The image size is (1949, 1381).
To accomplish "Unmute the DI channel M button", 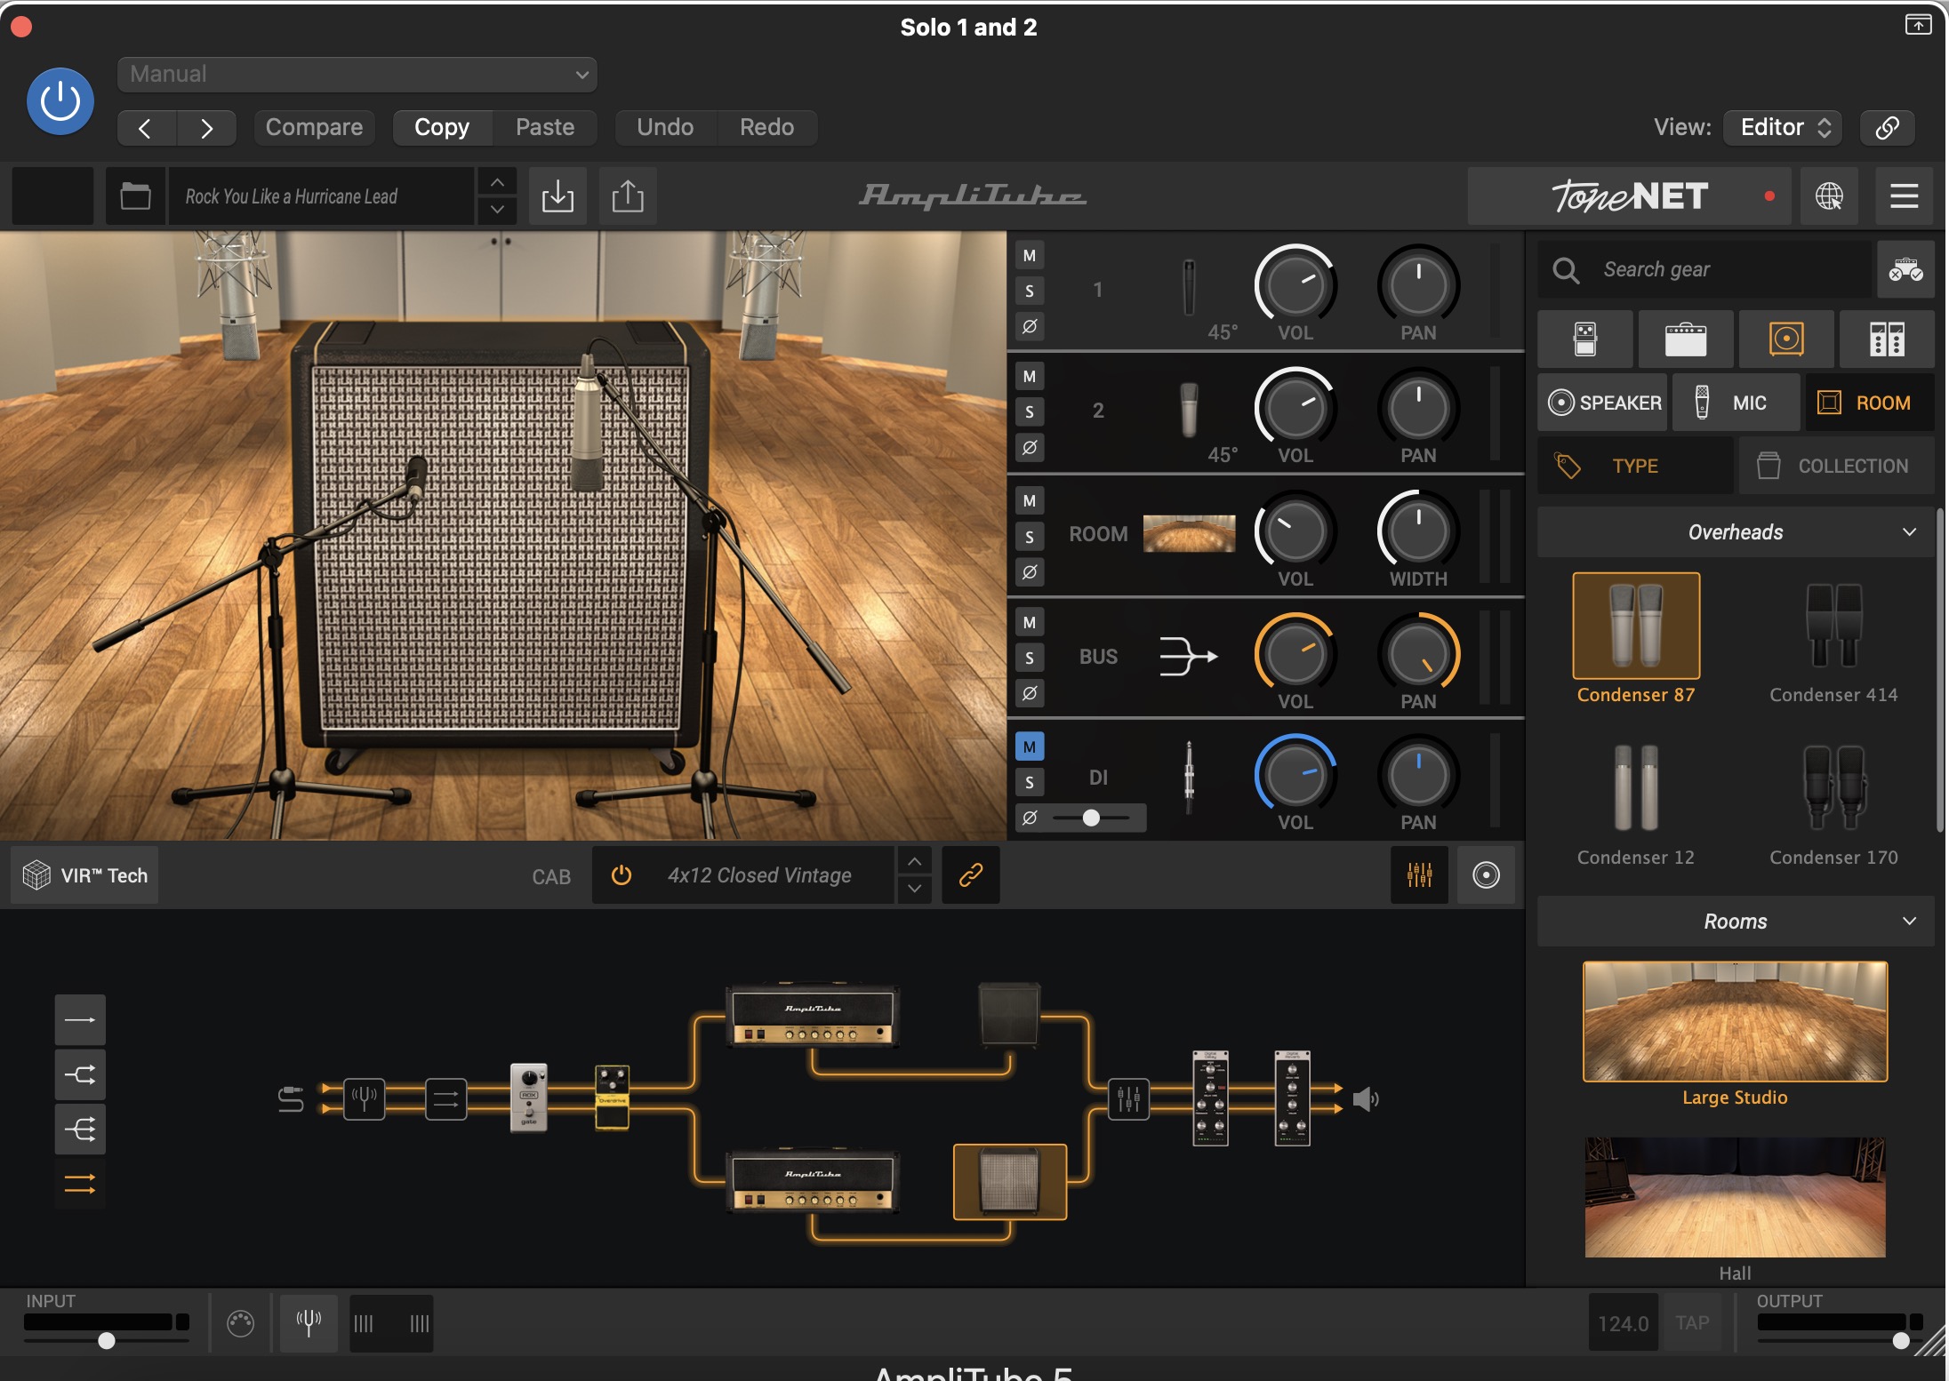I will click(1030, 746).
